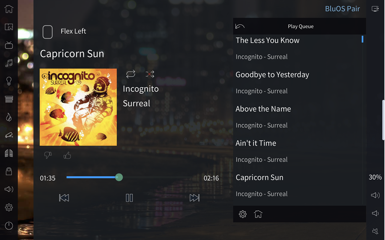
Task: Click the Flex Left player name
Action: pyautogui.click(x=73, y=31)
